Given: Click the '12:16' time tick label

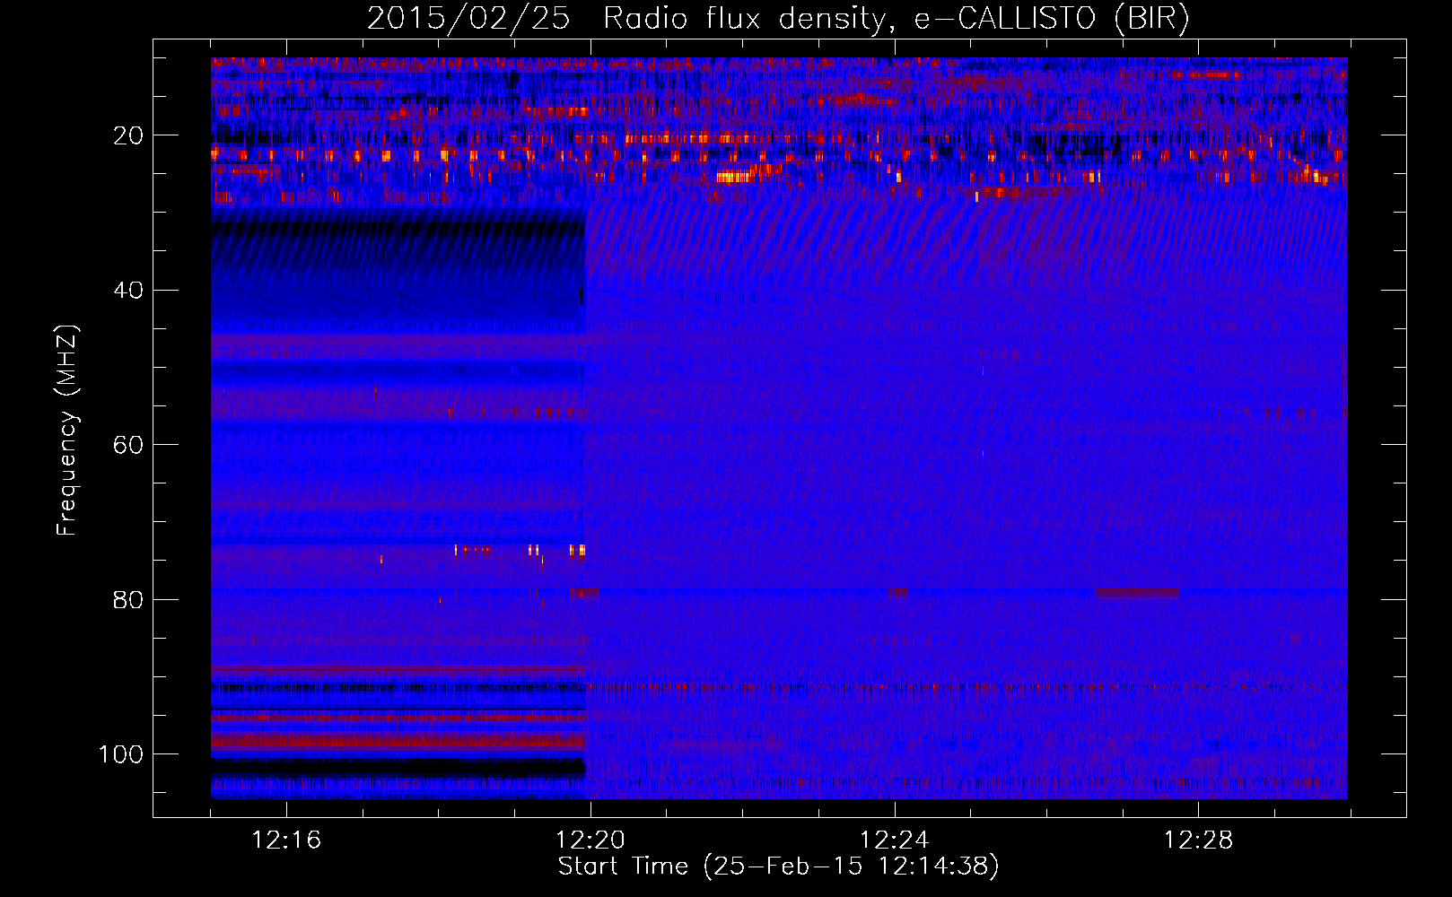Looking at the screenshot, I should coord(286,840).
